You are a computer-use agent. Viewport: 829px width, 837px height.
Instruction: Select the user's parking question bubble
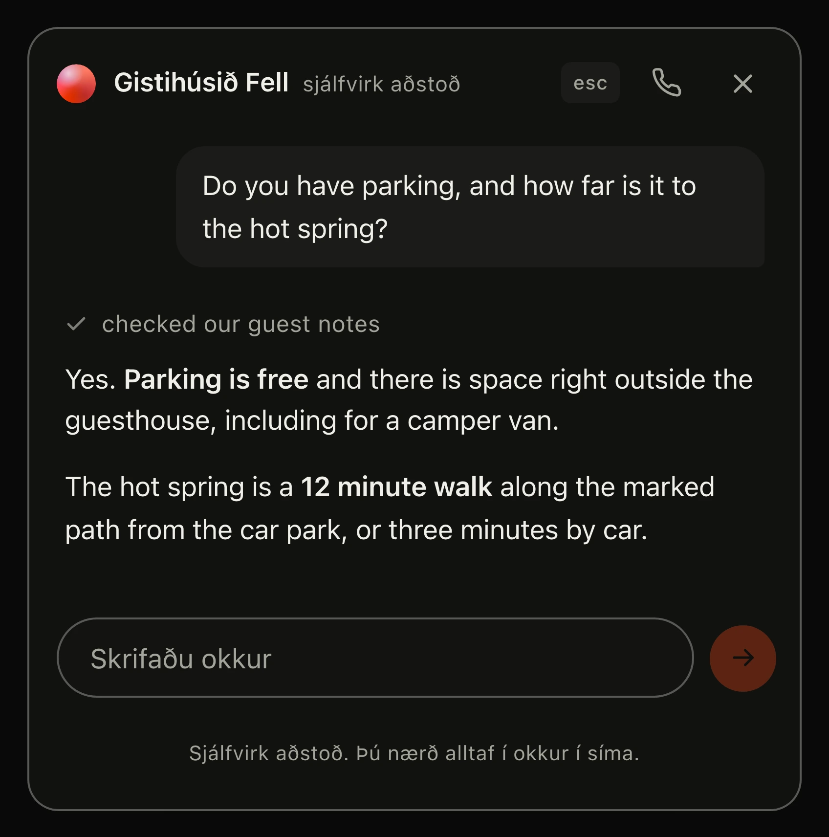470,207
